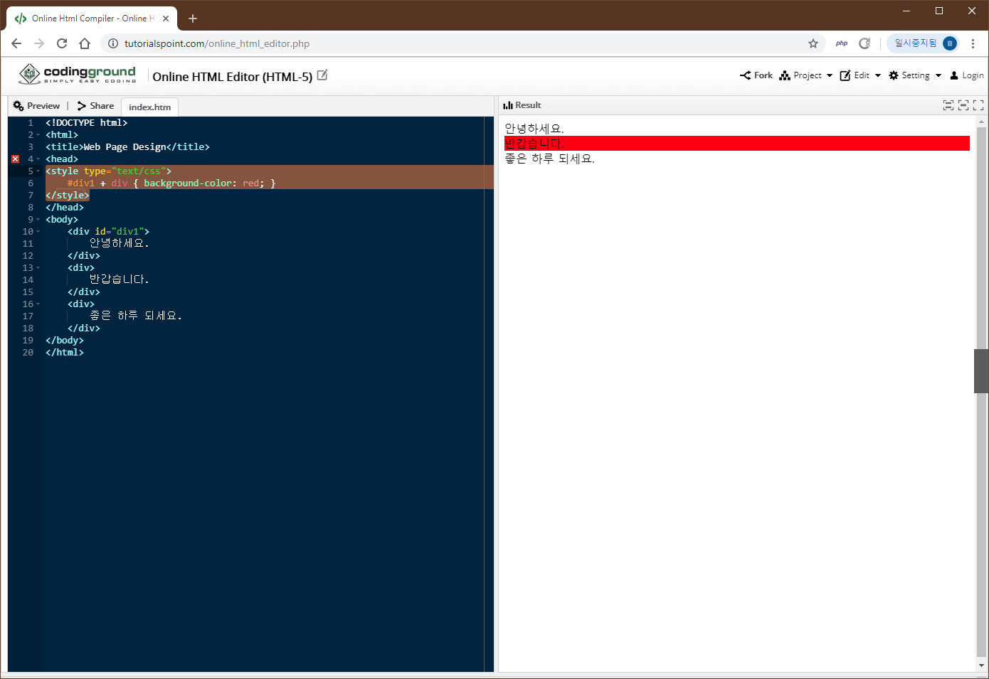Click the </body> tag on line 19
Image resolution: width=989 pixels, height=679 pixels.
[65, 341]
